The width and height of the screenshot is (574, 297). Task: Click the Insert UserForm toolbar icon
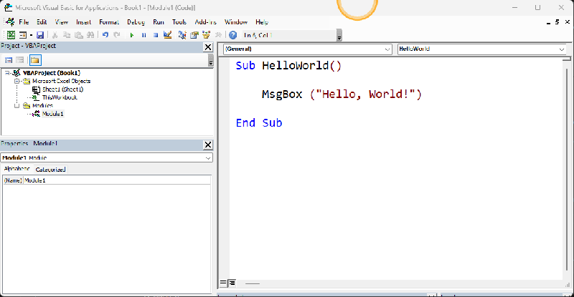(x=23, y=35)
